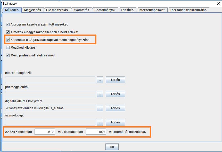Browse for pdf megjelenítő with '...' button
The width and height of the screenshot is (222, 152).
(x=100, y=94)
